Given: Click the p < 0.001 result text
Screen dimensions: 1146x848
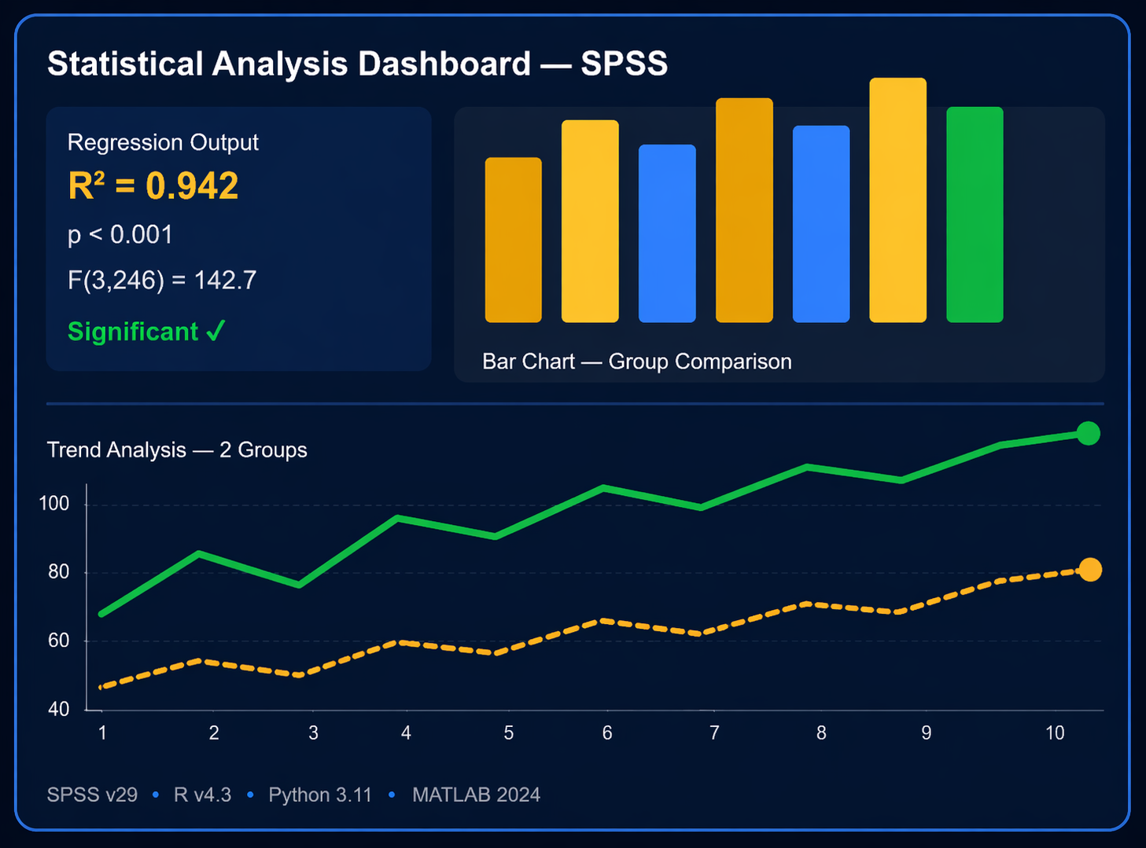Looking at the screenshot, I should click(120, 235).
